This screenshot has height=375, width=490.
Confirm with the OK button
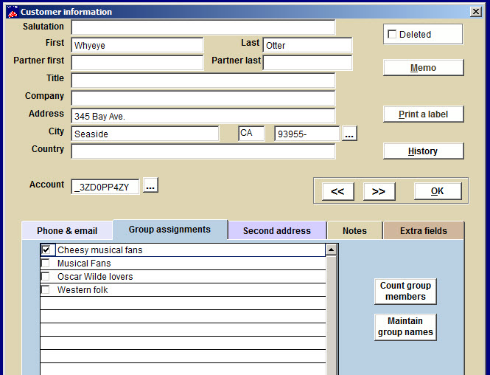[438, 191]
